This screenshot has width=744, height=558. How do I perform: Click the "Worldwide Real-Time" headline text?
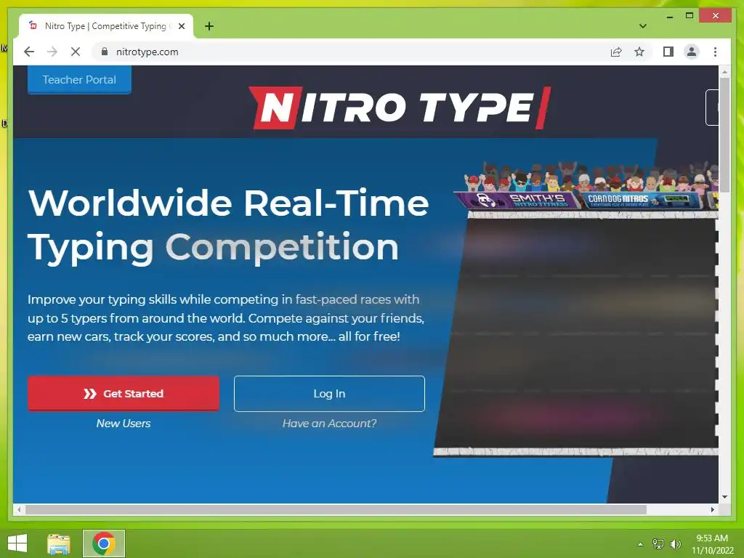(x=228, y=203)
